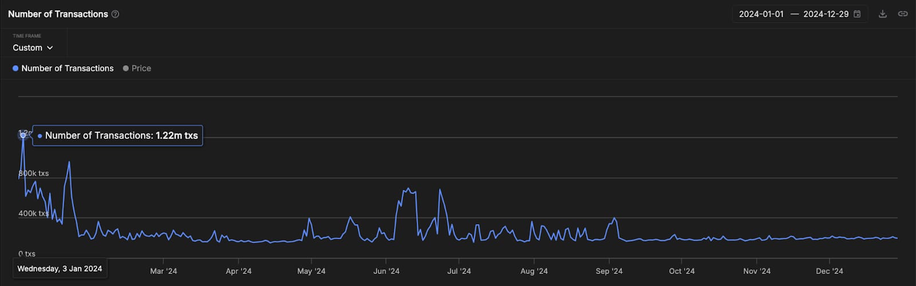Click the Sep '24 axis label
The height and width of the screenshot is (286, 916).
pos(609,271)
